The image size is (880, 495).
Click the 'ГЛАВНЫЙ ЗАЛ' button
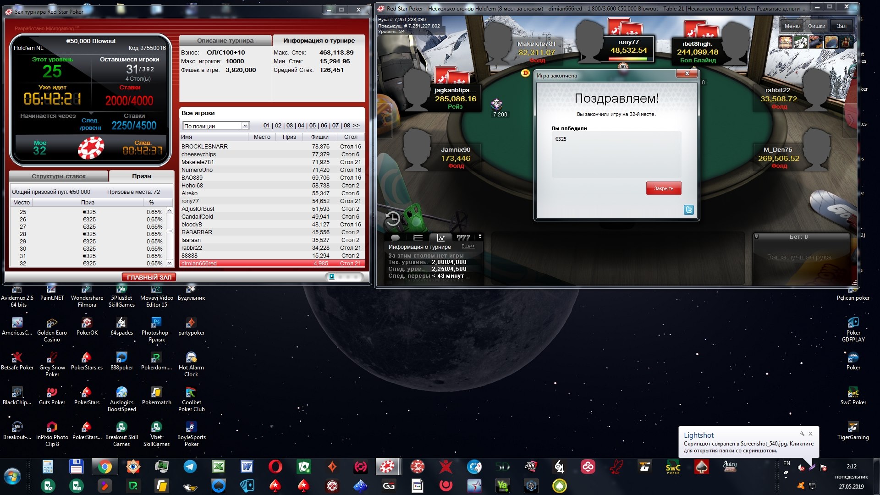149,277
